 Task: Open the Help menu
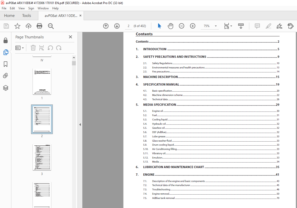[55, 8]
